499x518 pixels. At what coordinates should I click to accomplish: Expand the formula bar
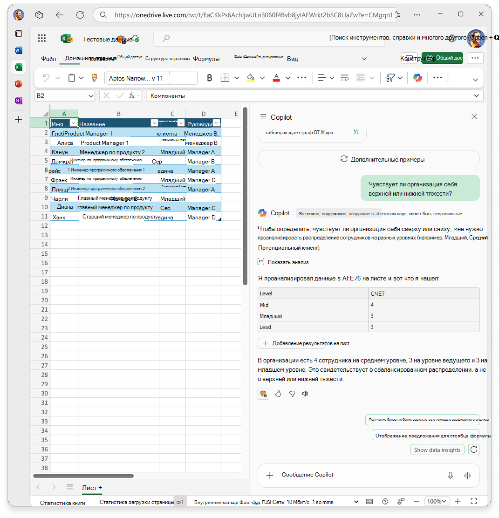point(476,96)
